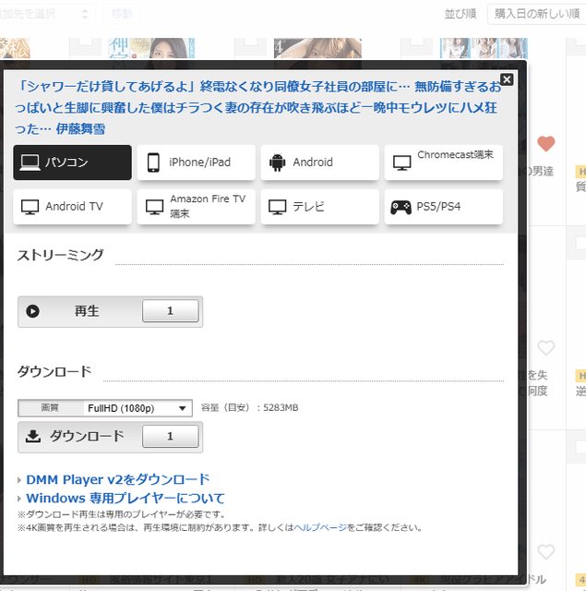This screenshot has height=591, width=586.
Task: Pick the Chromecast端末 monitor icon
Action: pos(401,163)
